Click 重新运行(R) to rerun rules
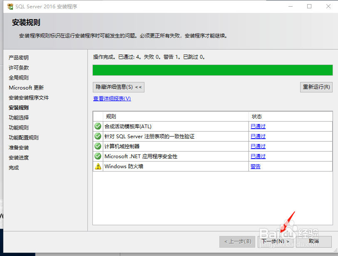Screen dimensions: 338x256 click(x=316, y=87)
